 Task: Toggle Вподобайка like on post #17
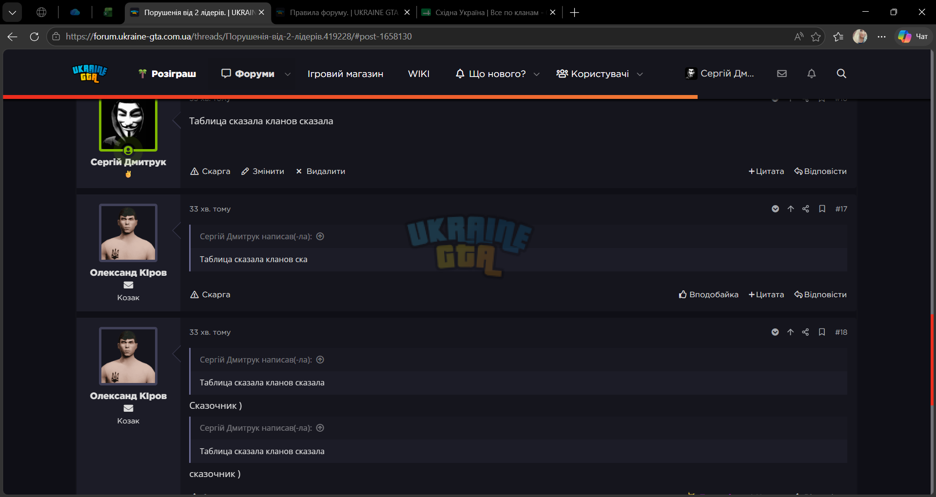708,294
